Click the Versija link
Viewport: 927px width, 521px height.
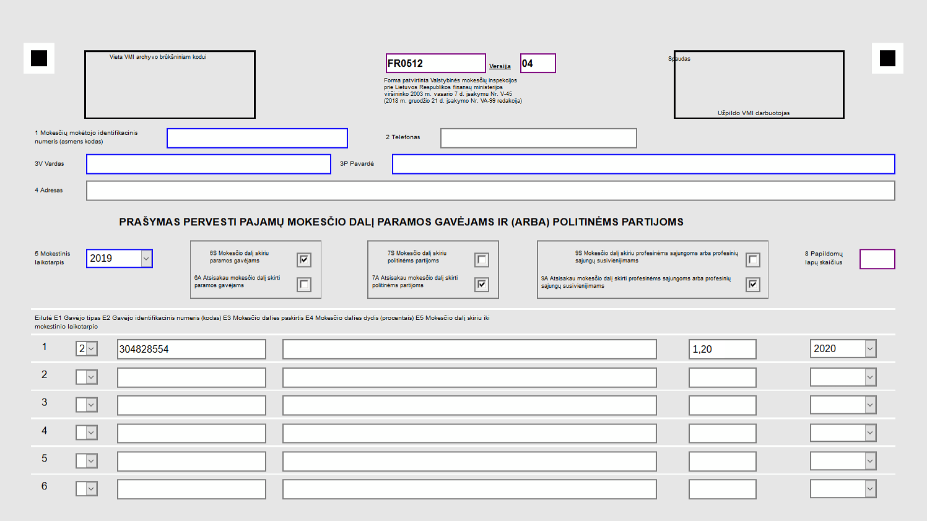point(500,66)
